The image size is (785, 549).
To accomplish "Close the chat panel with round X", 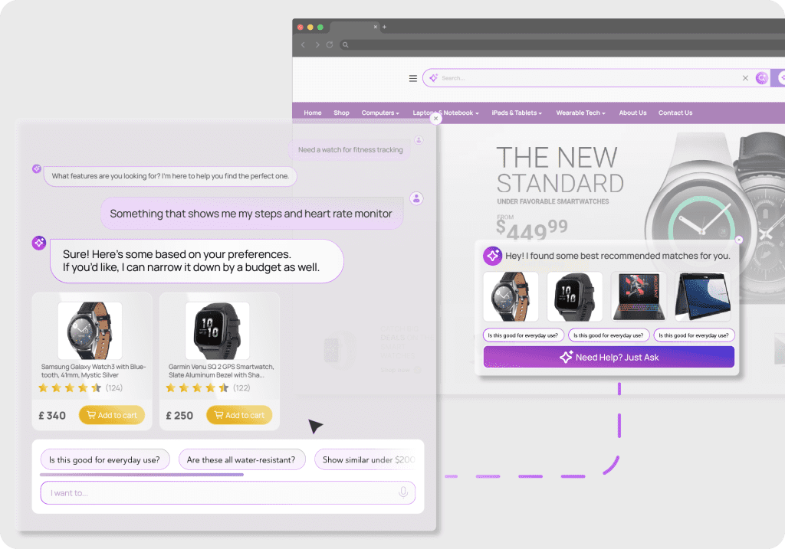I will tap(436, 119).
